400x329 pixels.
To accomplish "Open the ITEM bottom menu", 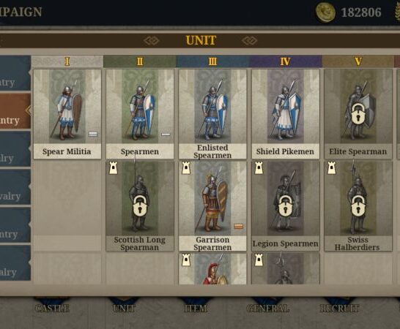I will tap(196, 308).
